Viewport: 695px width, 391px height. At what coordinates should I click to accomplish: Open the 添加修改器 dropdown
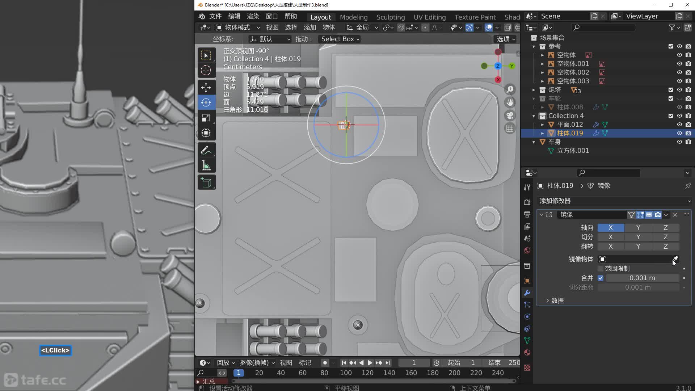coord(614,201)
